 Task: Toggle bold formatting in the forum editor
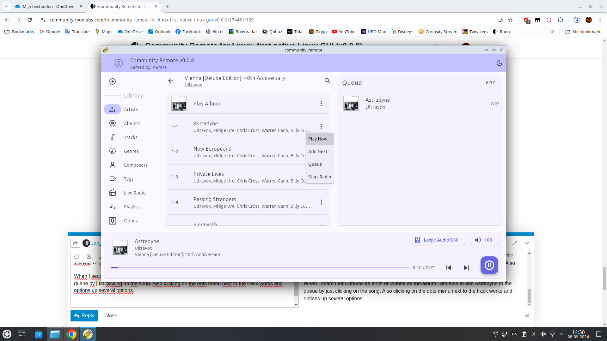89,257
